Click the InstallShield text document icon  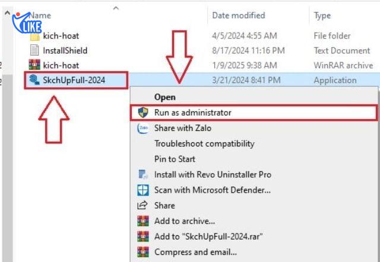click(34, 50)
